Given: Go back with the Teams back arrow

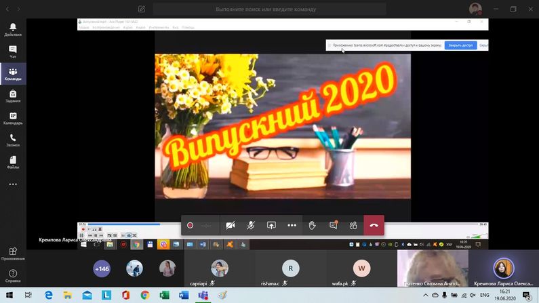Looking at the screenshot, I should pos(7,9).
